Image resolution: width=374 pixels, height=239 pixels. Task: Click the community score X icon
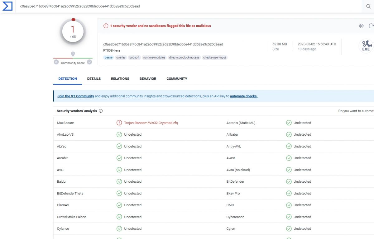point(56,62)
